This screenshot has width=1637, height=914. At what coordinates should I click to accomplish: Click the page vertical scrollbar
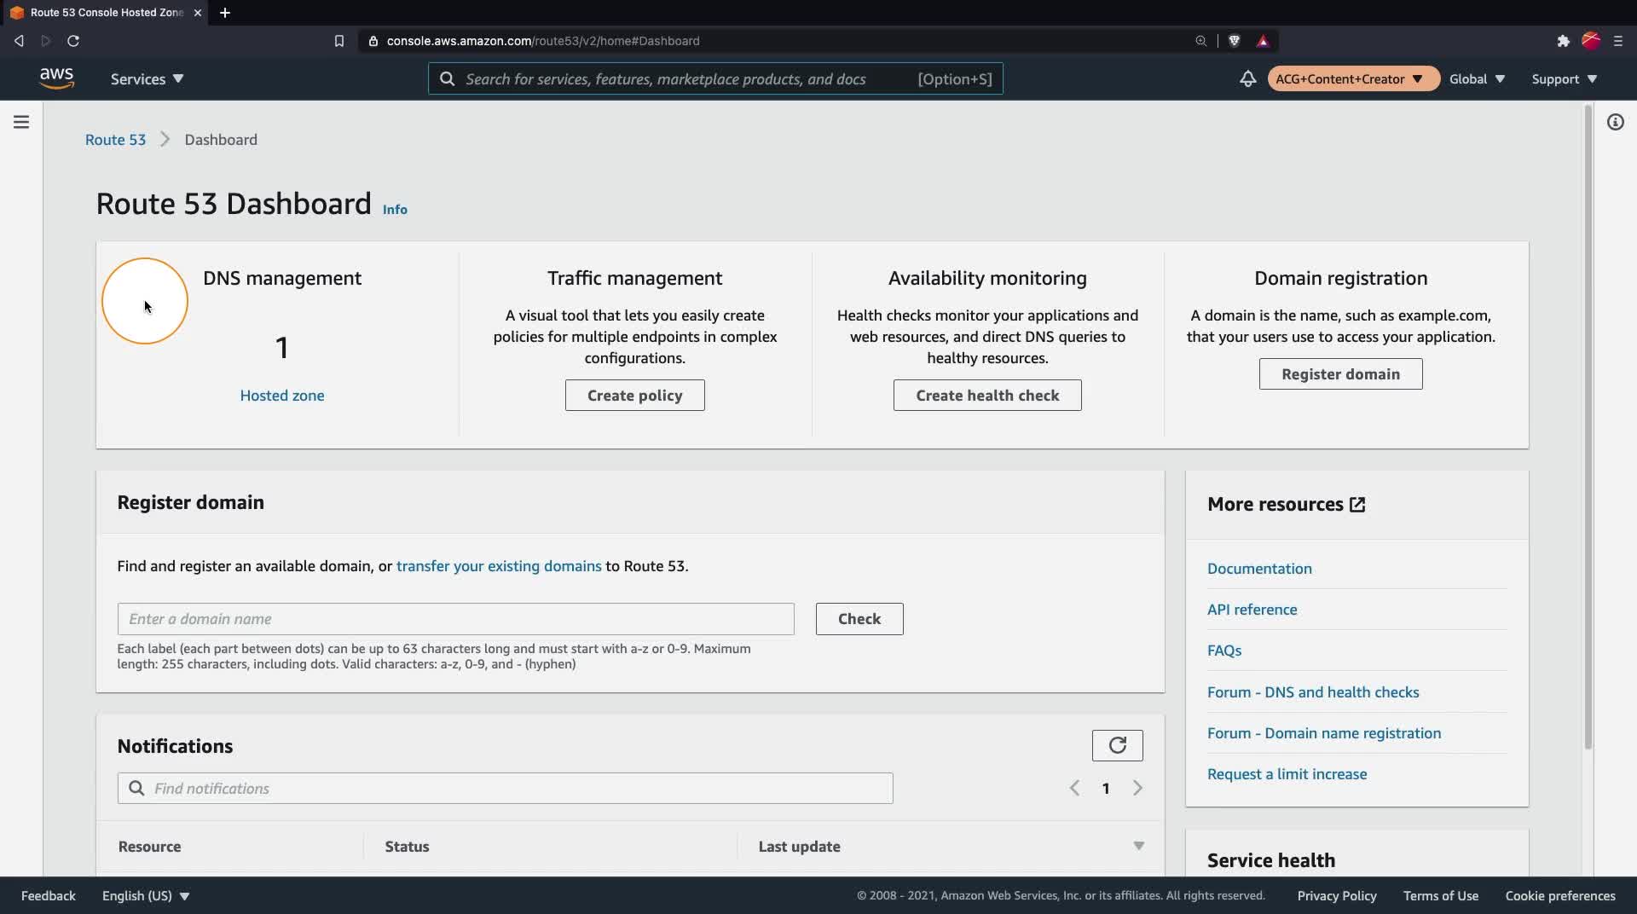[x=1588, y=426]
